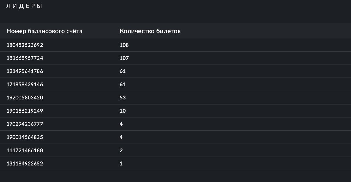
Task: Click account number 131184922652
Action: tap(25, 164)
